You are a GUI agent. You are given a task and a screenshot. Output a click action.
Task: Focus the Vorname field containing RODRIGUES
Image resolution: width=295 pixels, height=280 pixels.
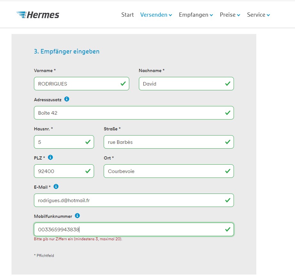82,84
